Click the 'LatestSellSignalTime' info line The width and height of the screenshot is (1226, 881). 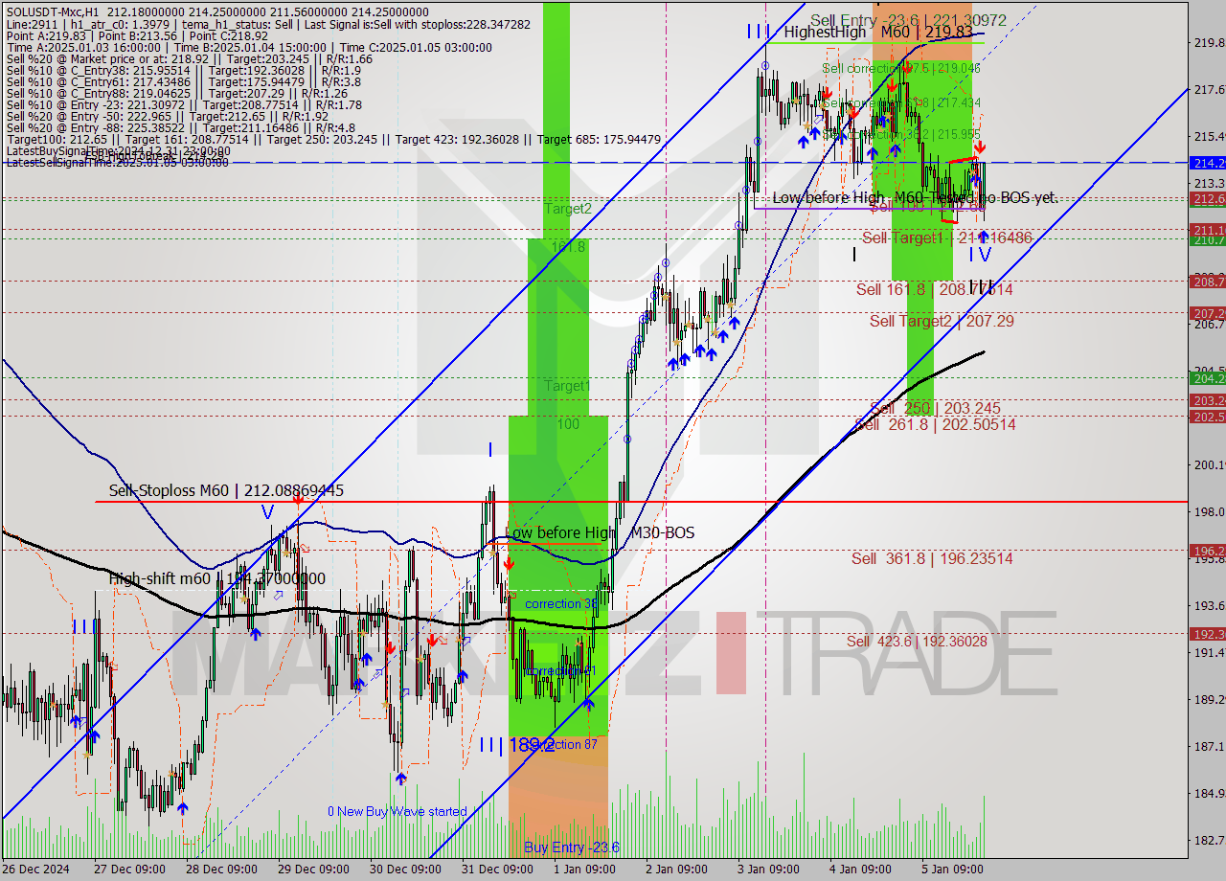click(117, 162)
